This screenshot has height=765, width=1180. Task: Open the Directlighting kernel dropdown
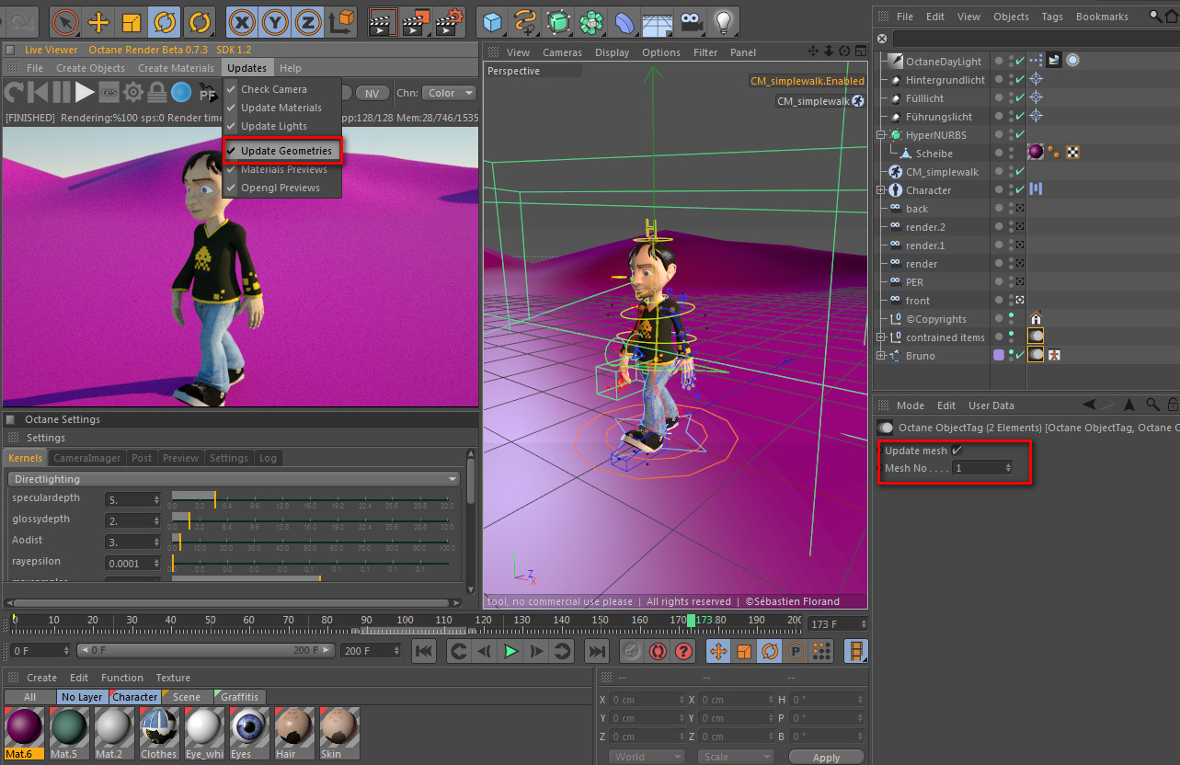235,479
